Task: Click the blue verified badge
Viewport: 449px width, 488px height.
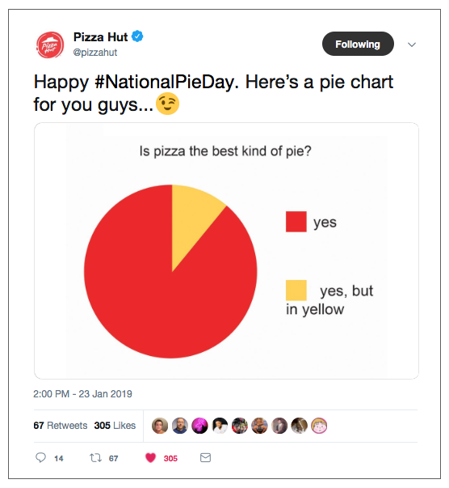Action: (137, 36)
